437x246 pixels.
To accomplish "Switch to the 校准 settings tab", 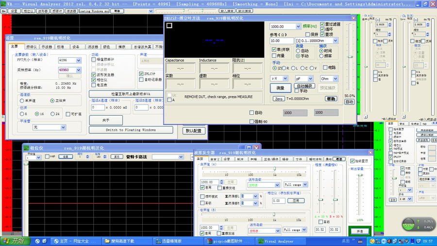I will tap(60, 47).
